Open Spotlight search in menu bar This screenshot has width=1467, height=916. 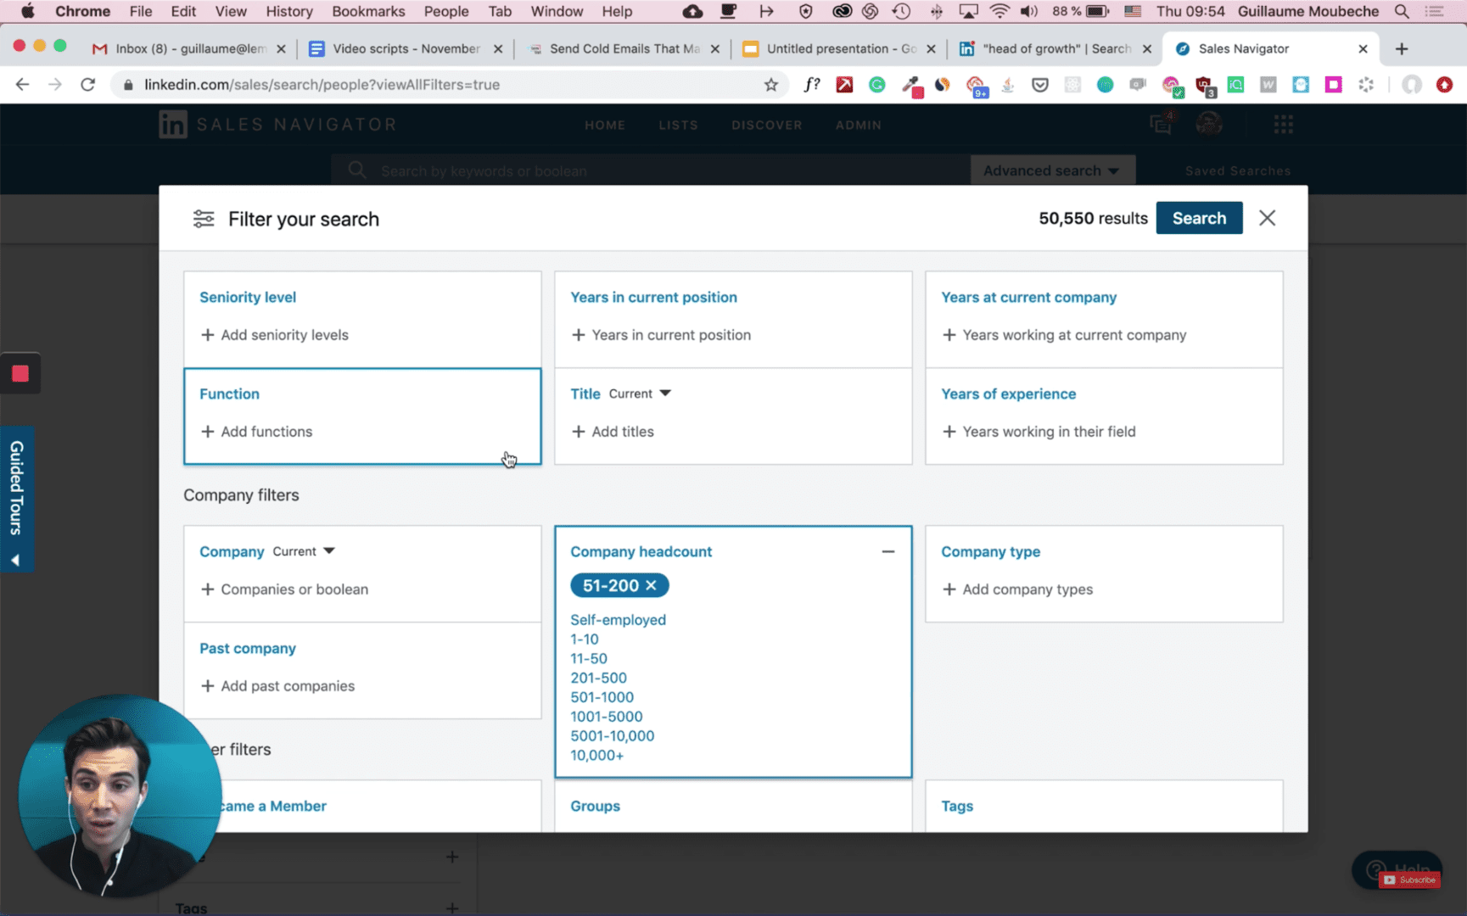coord(1402,11)
